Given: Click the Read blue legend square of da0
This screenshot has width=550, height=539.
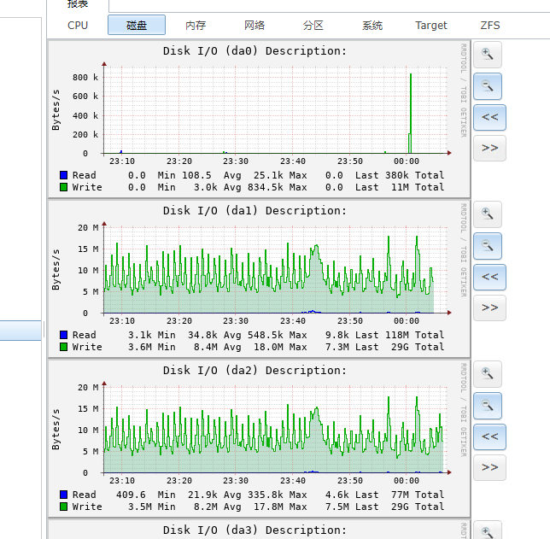Looking at the screenshot, I should (x=63, y=175).
